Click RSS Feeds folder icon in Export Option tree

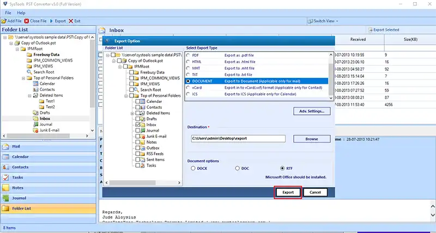pos(142,154)
